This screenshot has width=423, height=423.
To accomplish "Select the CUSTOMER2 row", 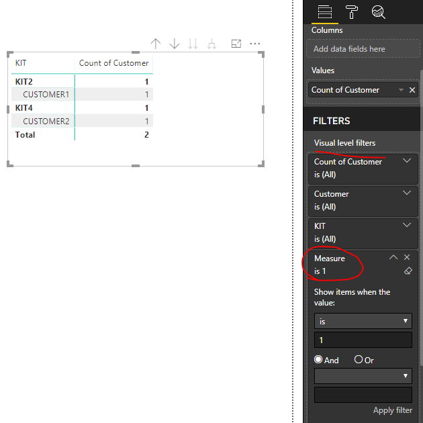I will coord(82,121).
